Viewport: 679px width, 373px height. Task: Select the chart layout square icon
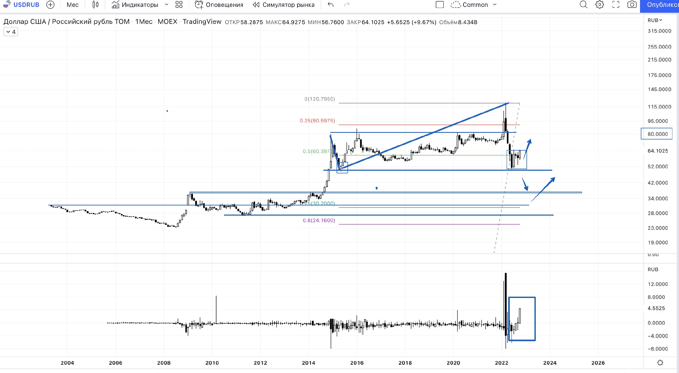440,5
